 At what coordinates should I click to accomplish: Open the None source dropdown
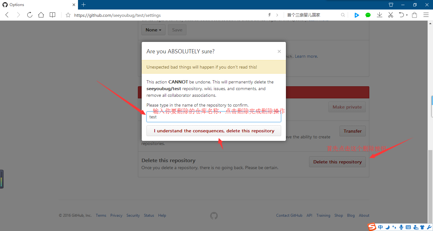pos(153,30)
